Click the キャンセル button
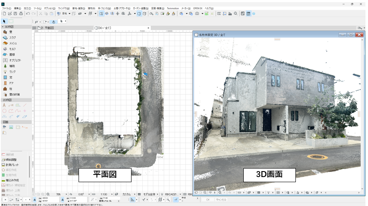The width and height of the screenshot is (368, 206). 221,199
